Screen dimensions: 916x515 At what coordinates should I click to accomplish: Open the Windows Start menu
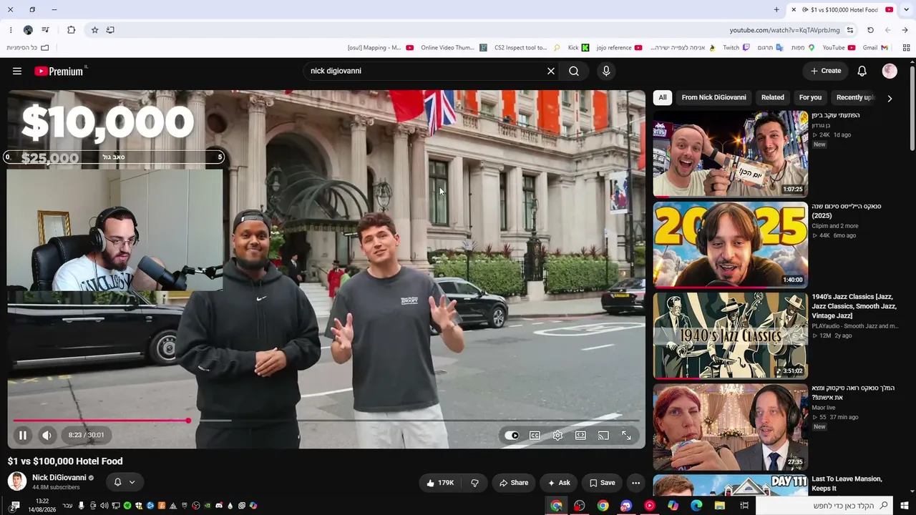click(905, 506)
